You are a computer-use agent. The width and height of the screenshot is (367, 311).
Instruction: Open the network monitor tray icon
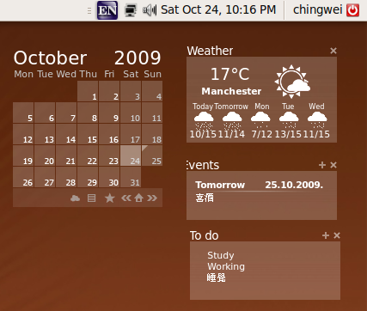click(x=131, y=10)
